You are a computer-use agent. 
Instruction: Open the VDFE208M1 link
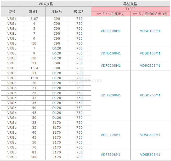(111, 135)
